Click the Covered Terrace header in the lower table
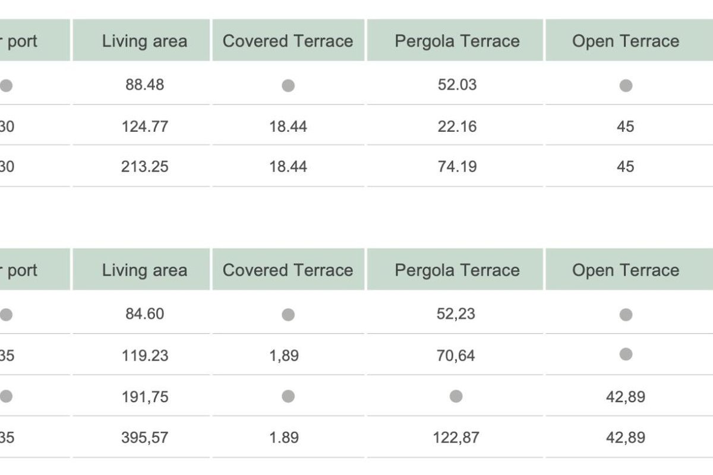Image resolution: width=713 pixels, height=475 pixels. (288, 270)
